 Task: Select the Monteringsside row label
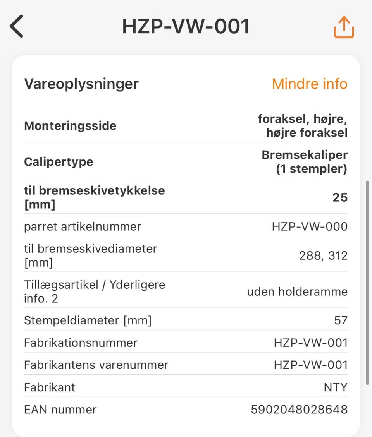pos(70,126)
